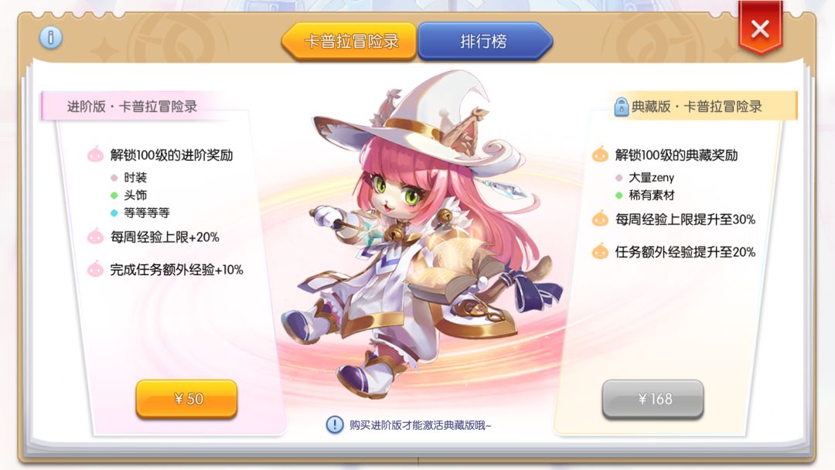Click pink poring icon beside 完成任务额外经验+10%

coord(95,269)
